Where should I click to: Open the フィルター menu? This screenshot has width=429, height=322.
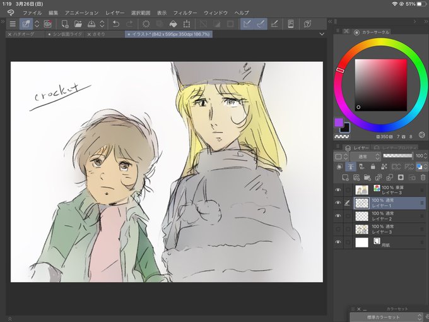(x=185, y=13)
